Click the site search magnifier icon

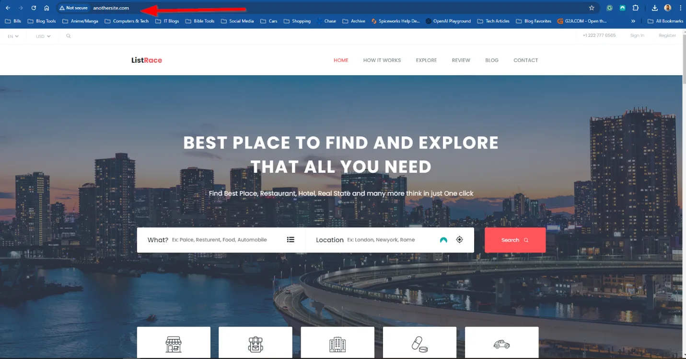[x=69, y=36]
